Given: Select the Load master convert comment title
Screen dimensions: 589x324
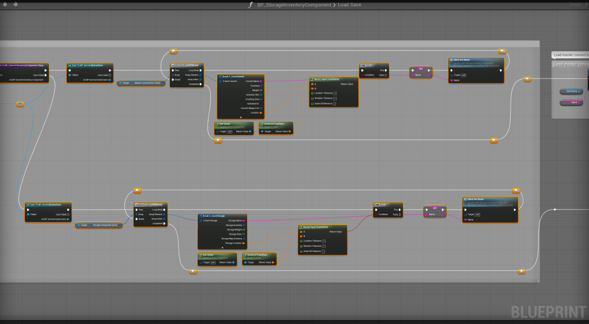Looking at the screenshot, I should pos(571,64).
